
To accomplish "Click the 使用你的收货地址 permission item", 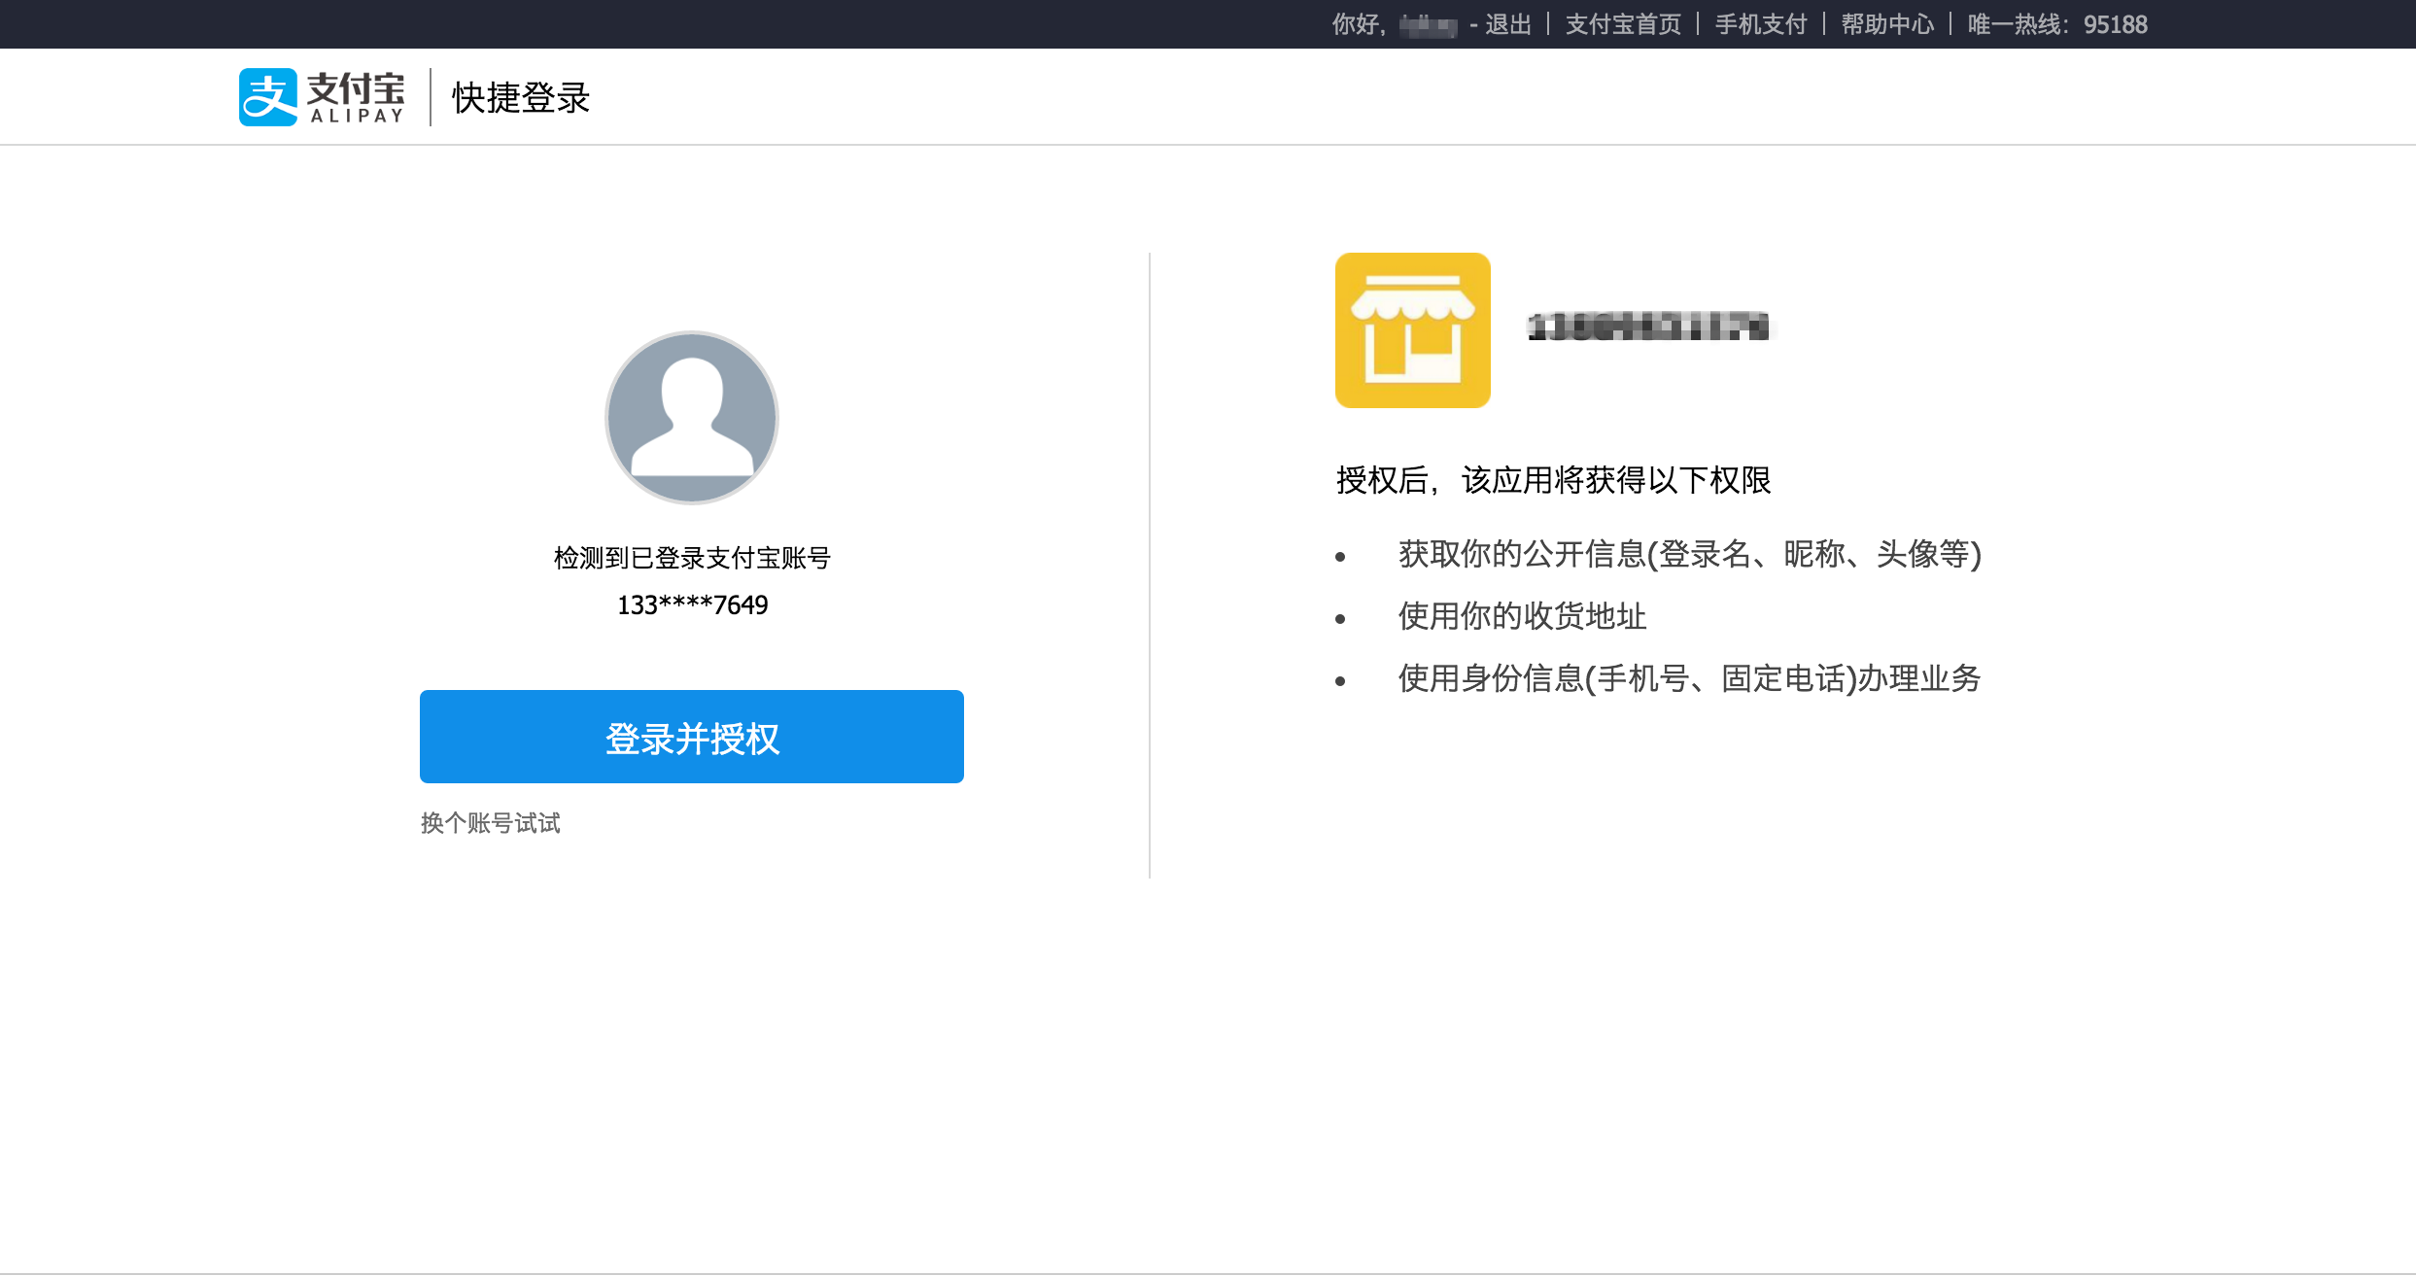I will [x=1522, y=616].
